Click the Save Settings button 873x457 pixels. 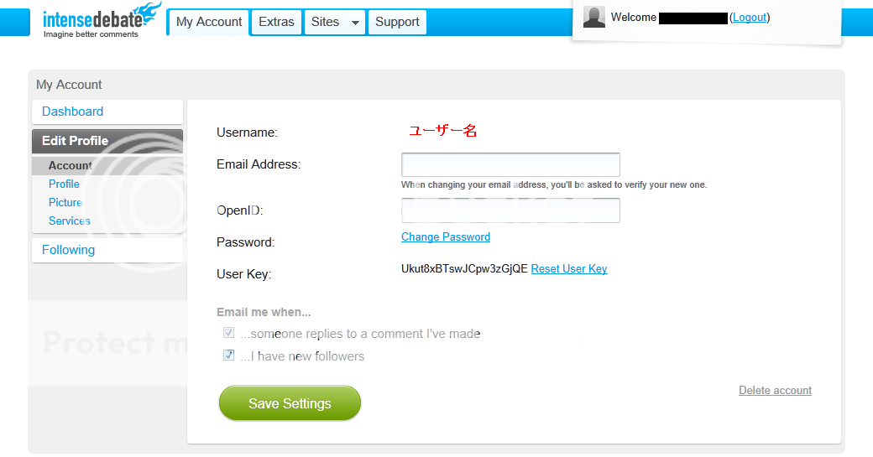click(x=290, y=403)
